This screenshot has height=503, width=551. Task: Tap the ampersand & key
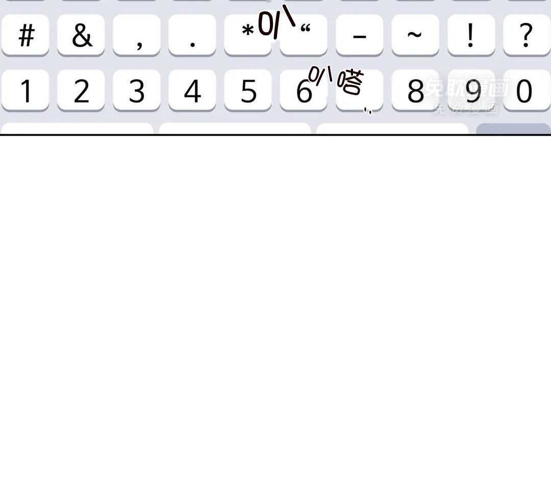pyautogui.click(x=81, y=35)
